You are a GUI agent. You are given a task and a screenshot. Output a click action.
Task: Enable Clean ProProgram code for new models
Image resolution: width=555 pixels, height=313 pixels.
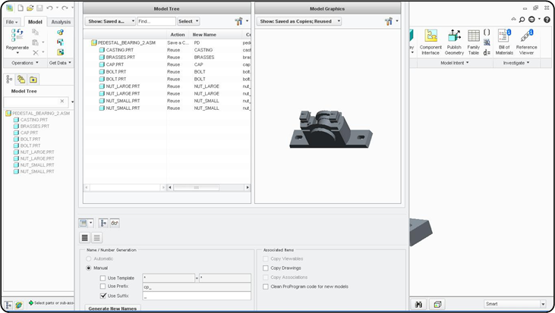click(266, 286)
